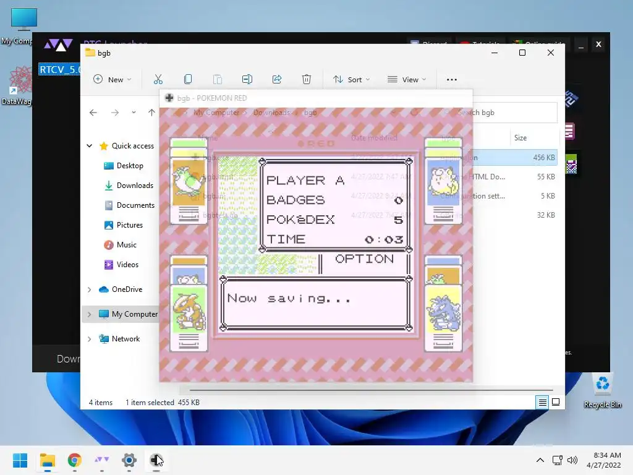Viewport: 633px width, 475px height.
Task: Click the Copy icon in Explorer toolbar
Action: (x=188, y=80)
